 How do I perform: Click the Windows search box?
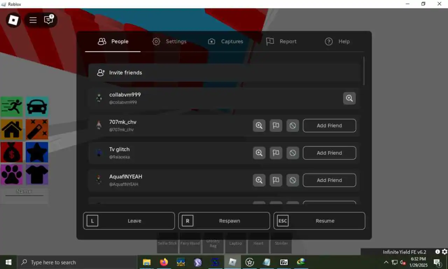(77, 262)
